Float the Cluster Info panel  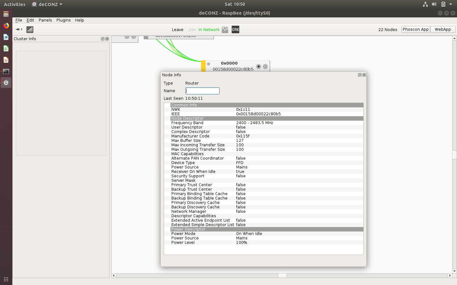[x=103, y=39]
